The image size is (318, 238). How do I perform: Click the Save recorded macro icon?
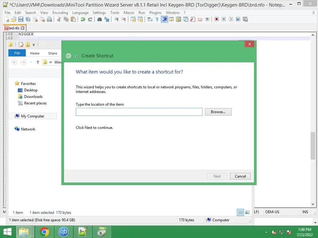(x=245, y=19)
